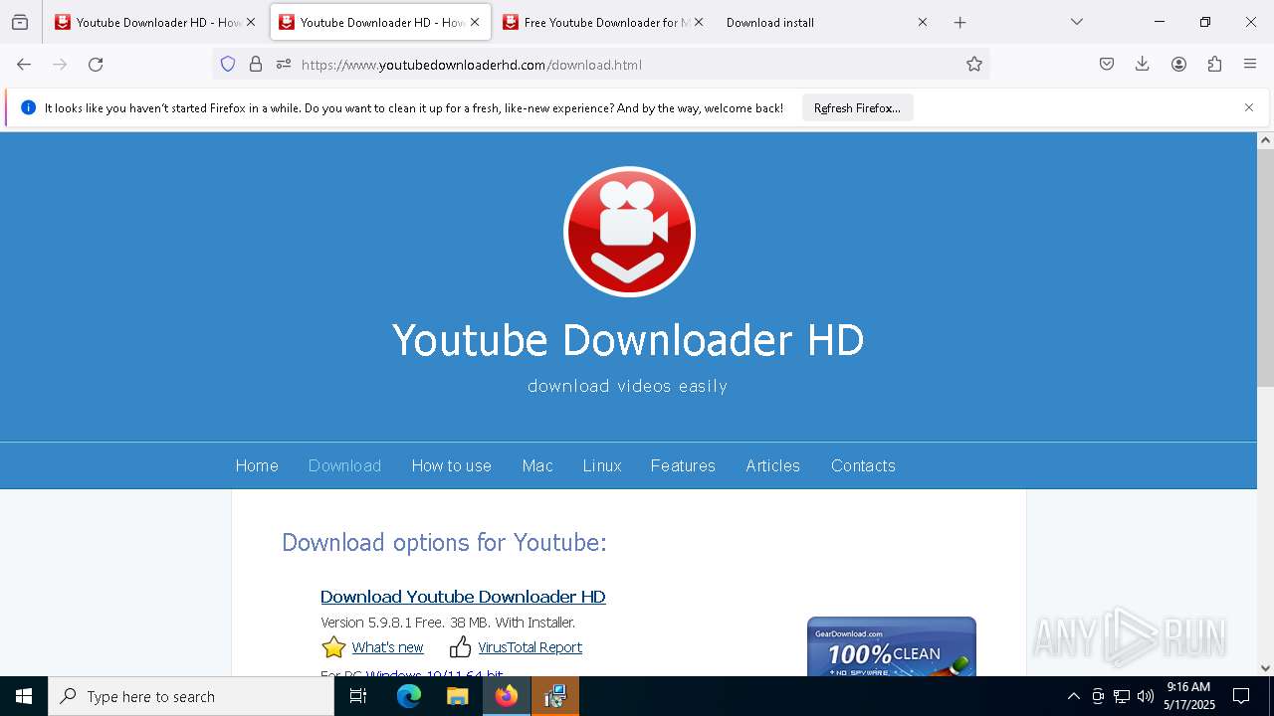Open Task View on the taskbar
Image resolution: width=1274 pixels, height=716 pixels.
358,696
